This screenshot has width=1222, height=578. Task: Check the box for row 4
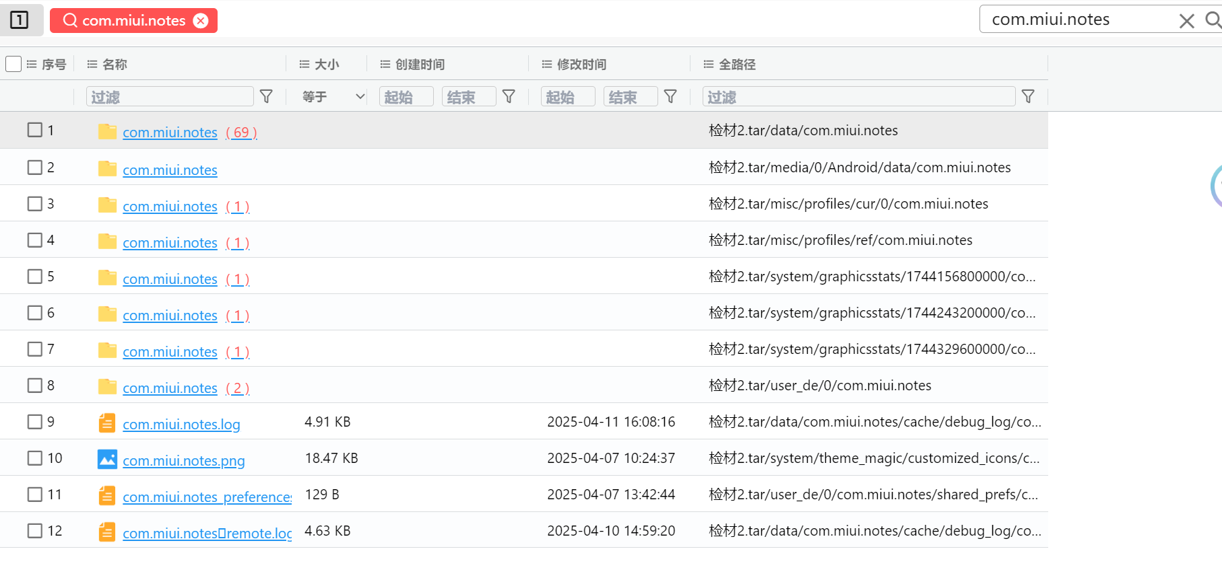(x=35, y=240)
